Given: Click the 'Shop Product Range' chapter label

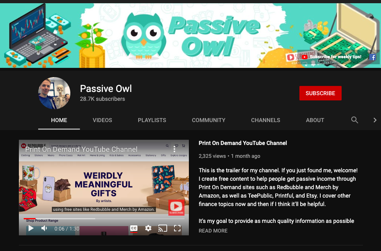Looking at the screenshot, I should coord(42,220).
